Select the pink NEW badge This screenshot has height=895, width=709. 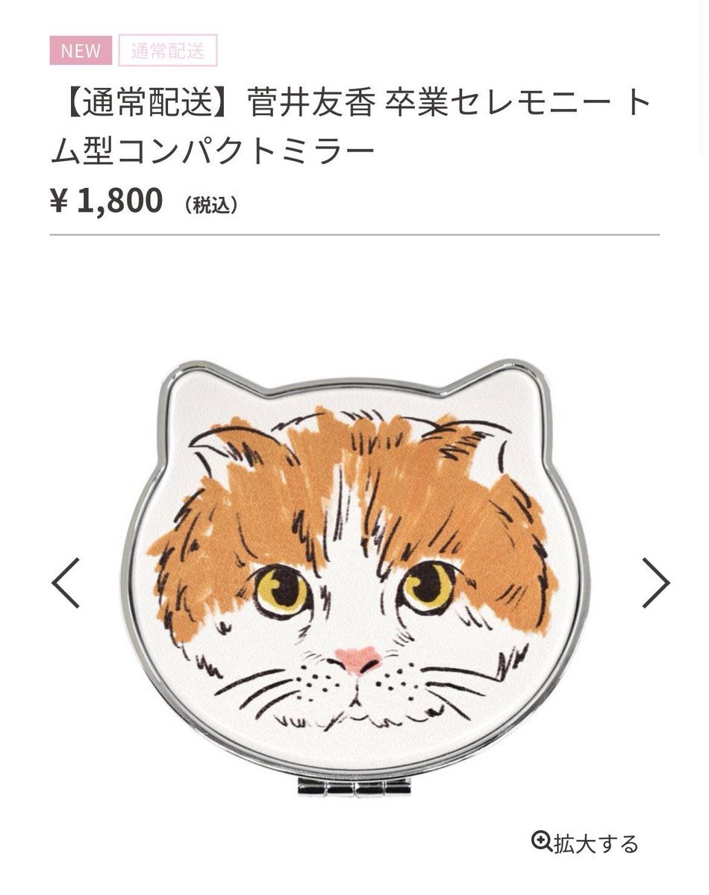(81, 51)
